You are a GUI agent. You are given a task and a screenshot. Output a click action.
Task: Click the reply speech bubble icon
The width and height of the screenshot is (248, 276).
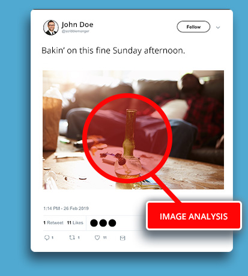pos(47,238)
